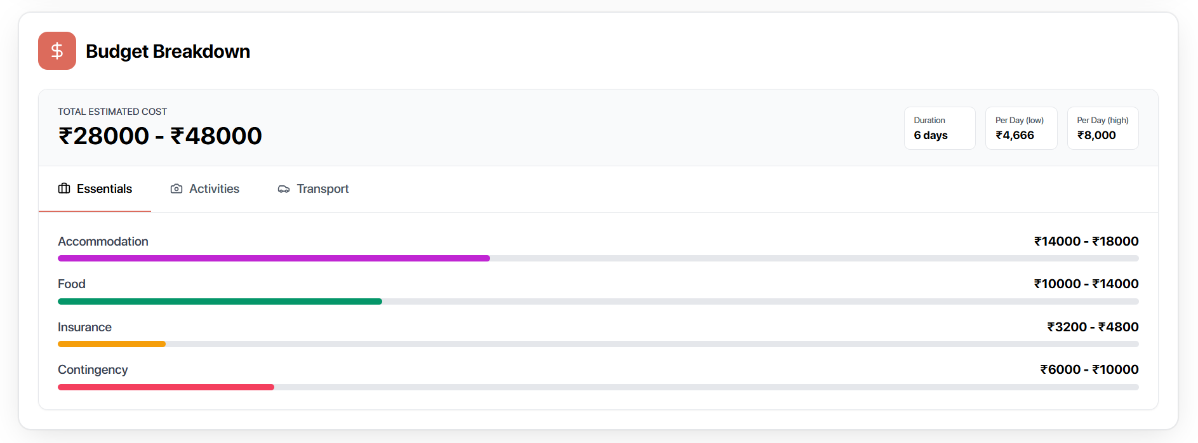Click the red Contingency progress bar
This screenshot has height=443, width=1198.
coord(166,387)
